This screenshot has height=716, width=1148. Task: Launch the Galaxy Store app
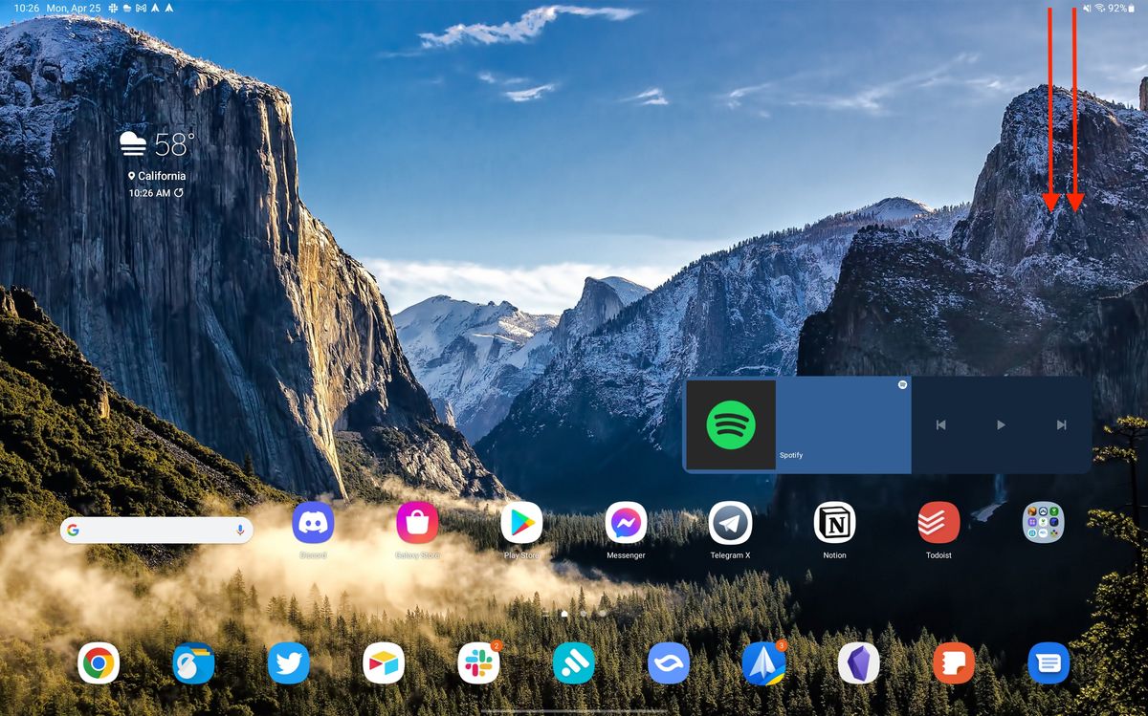pos(415,524)
